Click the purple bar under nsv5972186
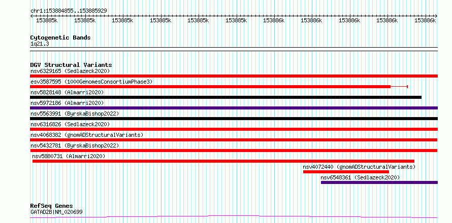This screenshot has width=452, height=223. tap(234, 108)
